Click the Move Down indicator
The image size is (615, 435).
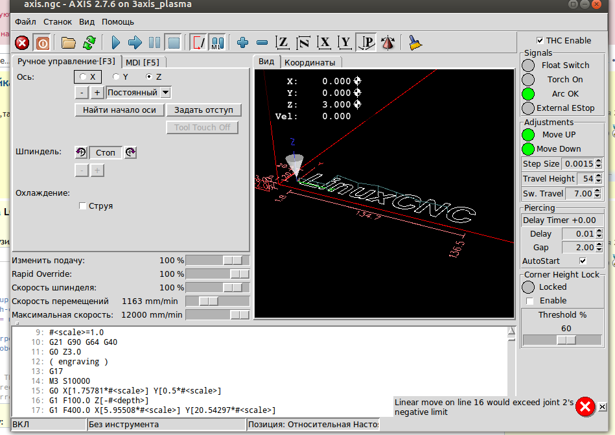[528, 149]
